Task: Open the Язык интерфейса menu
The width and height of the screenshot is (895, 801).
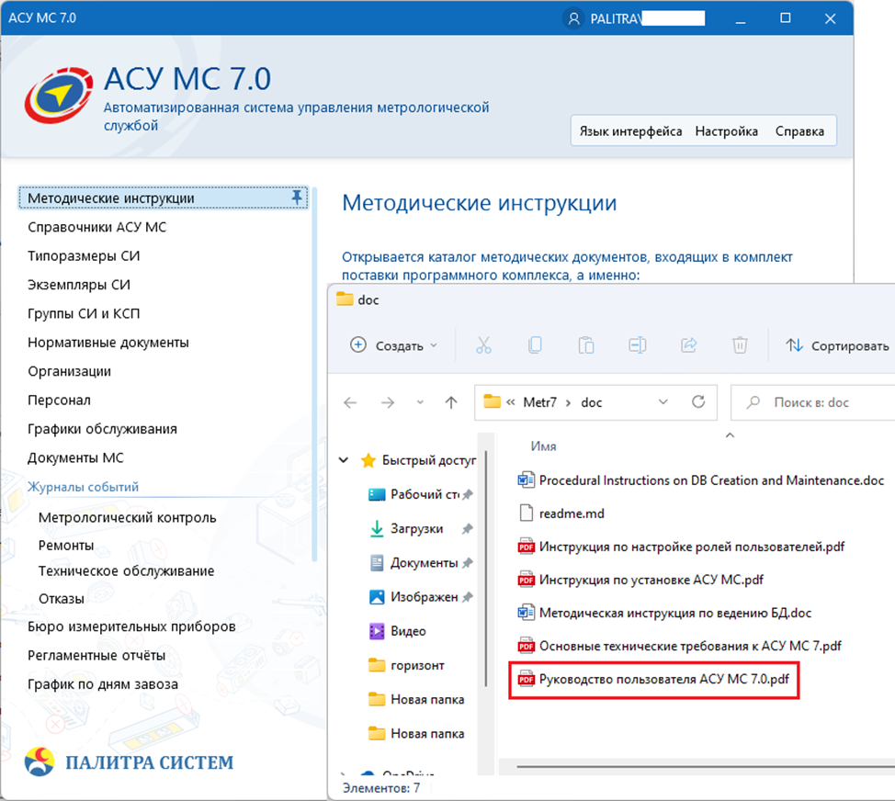Action: click(x=630, y=131)
